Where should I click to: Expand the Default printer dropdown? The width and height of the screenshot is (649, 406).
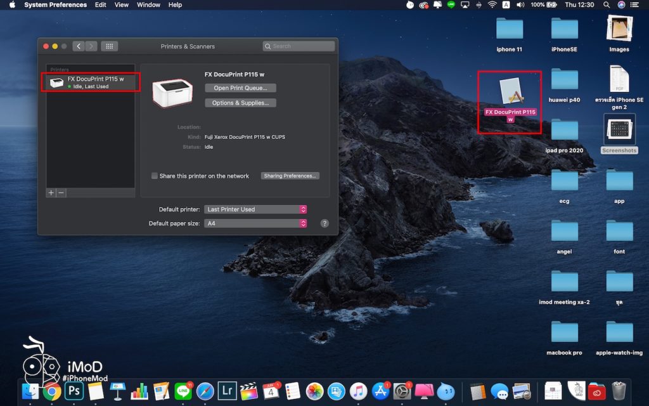tap(255, 209)
